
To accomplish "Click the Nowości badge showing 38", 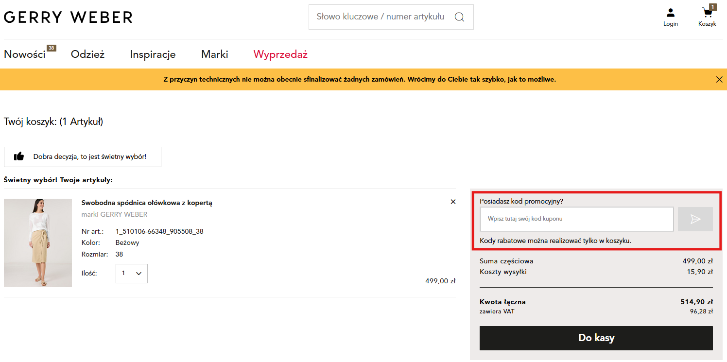I will tap(52, 48).
